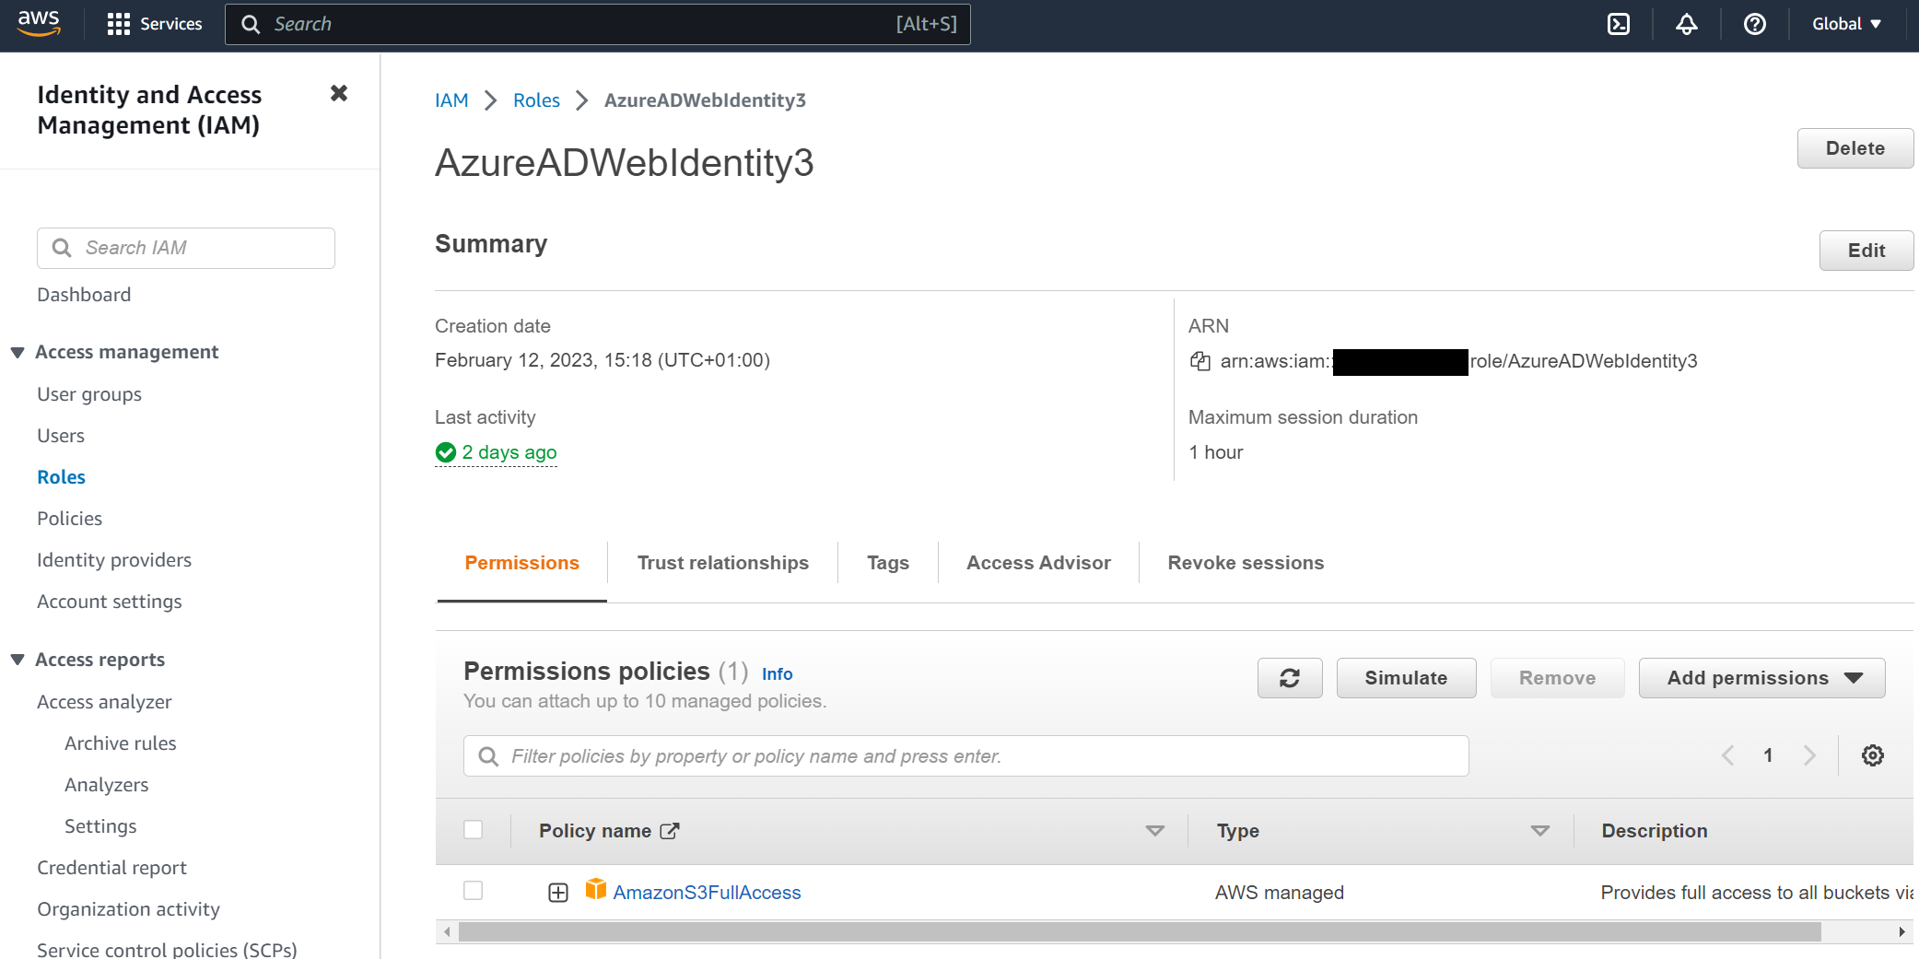Screen dimensions: 1919x959
Task: Open permissions table preferences gear
Action: coord(1873,755)
